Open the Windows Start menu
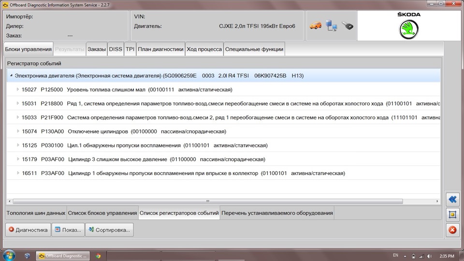This screenshot has width=464, height=261. point(9,255)
